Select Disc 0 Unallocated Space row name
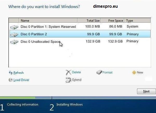 click(41, 42)
